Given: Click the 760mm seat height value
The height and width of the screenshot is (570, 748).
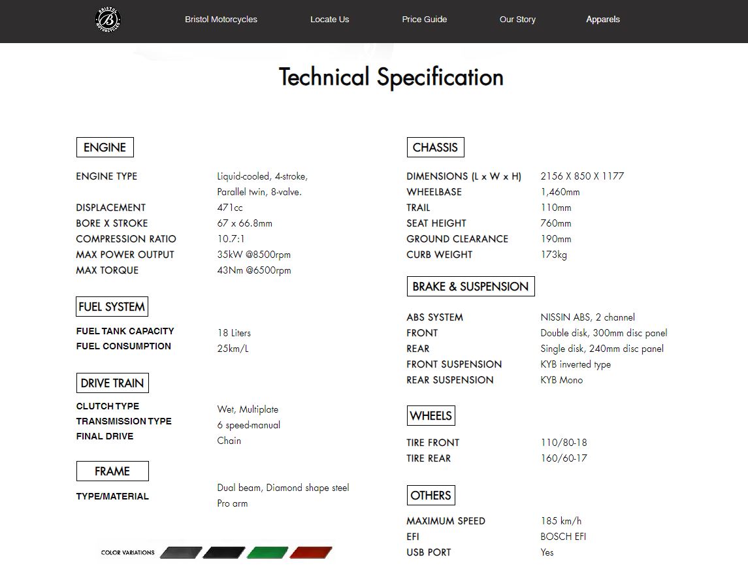Looking at the screenshot, I should [556, 223].
